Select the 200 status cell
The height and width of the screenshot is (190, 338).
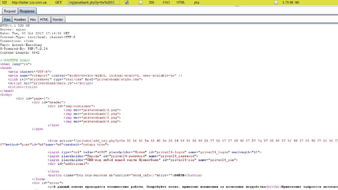coord(151,3)
